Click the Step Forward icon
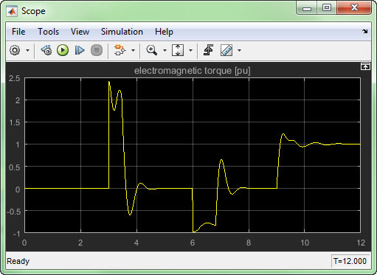 tap(80, 50)
